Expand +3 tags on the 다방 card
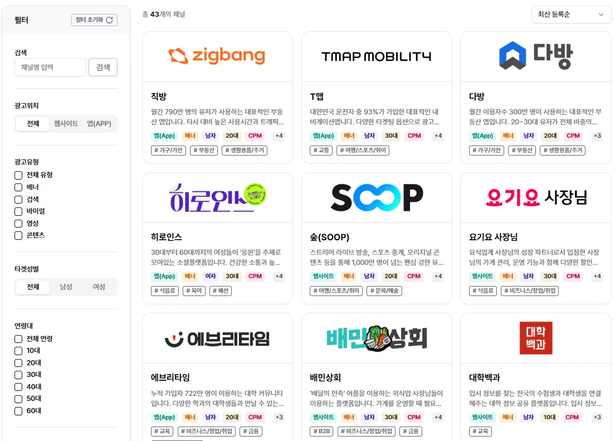Image resolution: width=615 pixels, height=441 pixels. tap(597, 136)
